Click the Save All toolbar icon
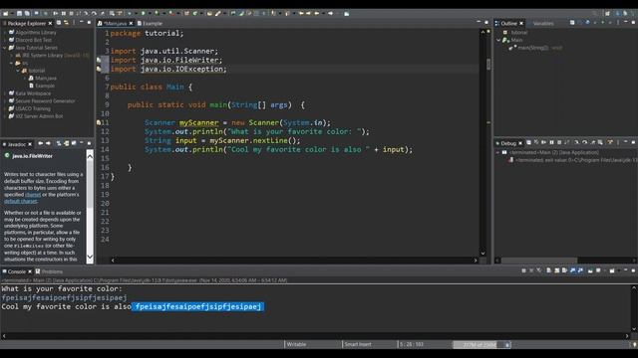The width and height of the screenshot is (638, 358). [x=27, y=13]
